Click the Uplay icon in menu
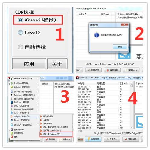Viewport: 150px width, 150px height. (12, 113)
